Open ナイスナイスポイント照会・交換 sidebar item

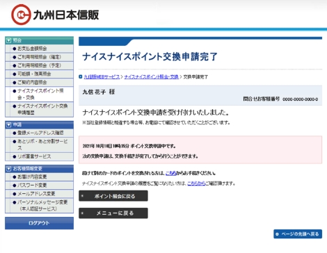tap(39, 94)
